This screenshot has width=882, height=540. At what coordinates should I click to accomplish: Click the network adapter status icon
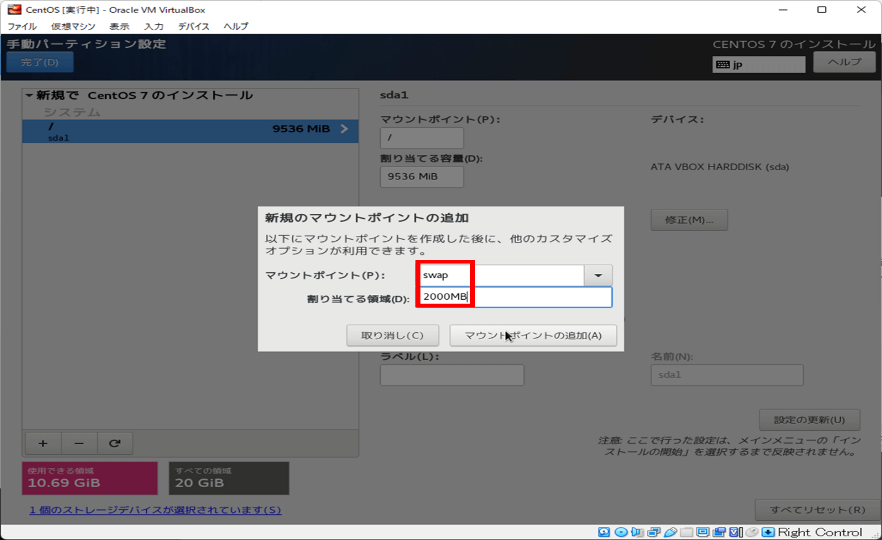click(654, 532)
